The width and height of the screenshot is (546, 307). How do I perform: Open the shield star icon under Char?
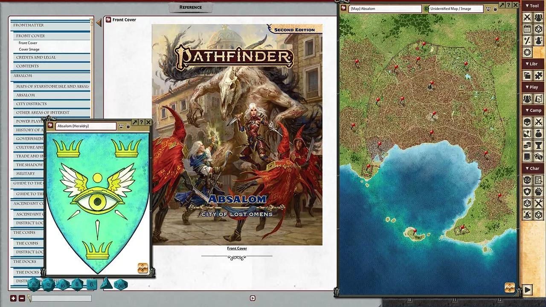click(x=527, y=192)
